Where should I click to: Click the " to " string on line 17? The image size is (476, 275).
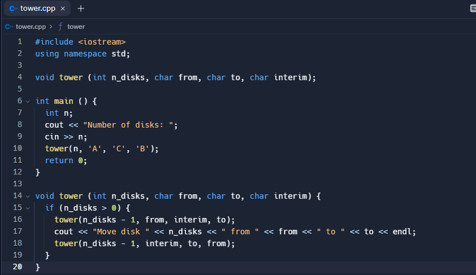click(331, 232)
